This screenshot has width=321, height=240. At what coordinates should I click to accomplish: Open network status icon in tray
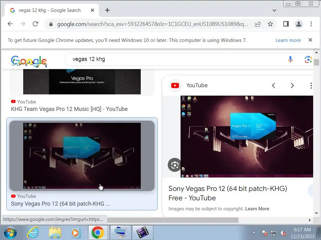pos(273,233)
